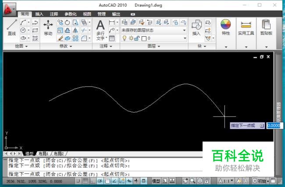Click the 模型 button in status bar
Image resolution: width=285 pixels, height=187 pixels.
click(x=156, y=181)
